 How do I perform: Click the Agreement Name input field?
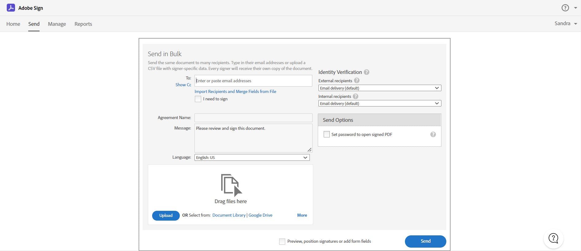click(253, 118)
